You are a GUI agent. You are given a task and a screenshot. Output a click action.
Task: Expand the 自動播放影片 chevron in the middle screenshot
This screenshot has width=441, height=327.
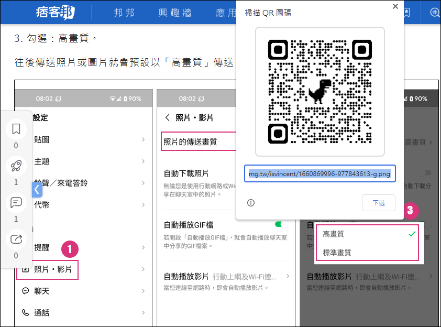(x=288, y=276)
